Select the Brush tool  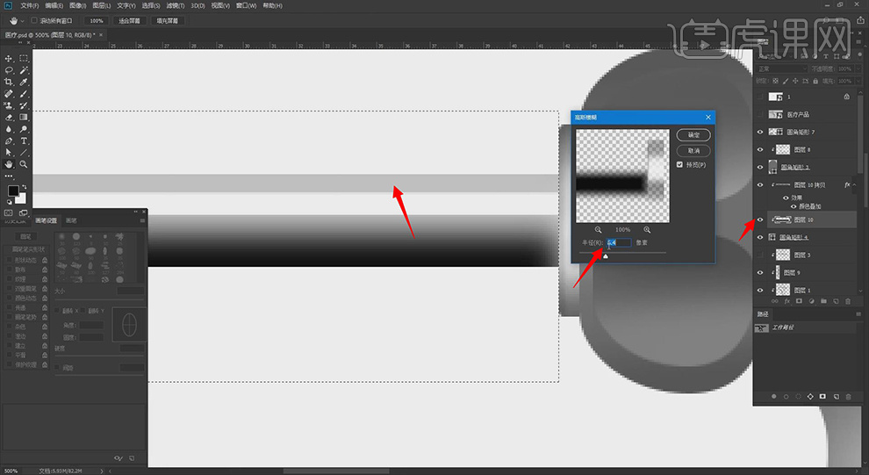click(x=24, y=94)
